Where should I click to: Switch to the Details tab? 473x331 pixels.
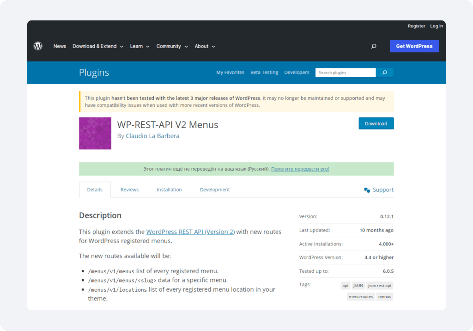95,190
